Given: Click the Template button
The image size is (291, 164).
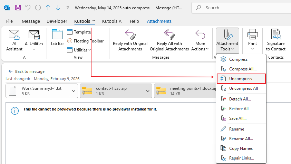Looking at the screenshot, I should pyautogui.click(x=79, y=32).
